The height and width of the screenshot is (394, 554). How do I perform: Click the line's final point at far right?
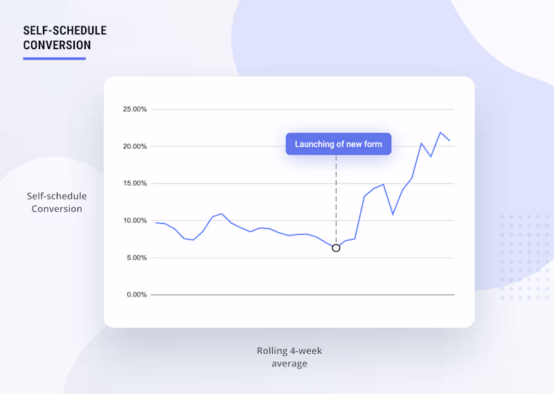[449, 141]
